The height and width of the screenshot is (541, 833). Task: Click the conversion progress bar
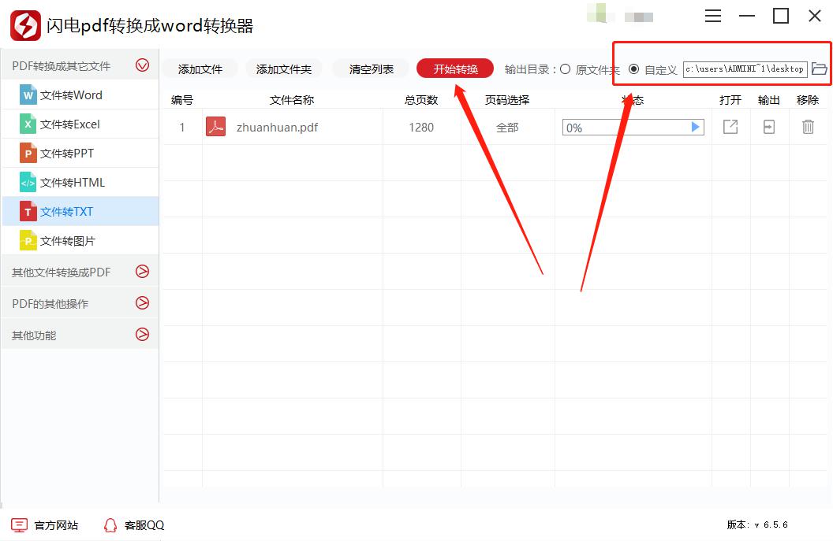point(627,127)
